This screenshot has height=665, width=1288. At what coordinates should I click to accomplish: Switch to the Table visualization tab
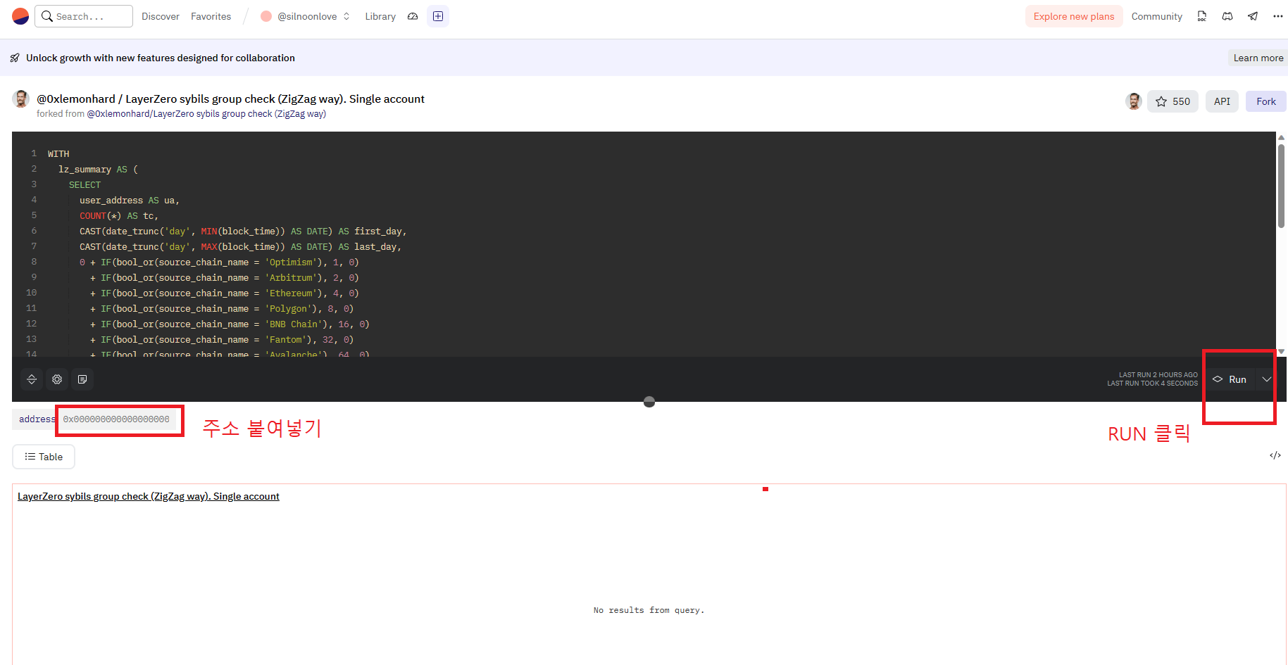44,457
